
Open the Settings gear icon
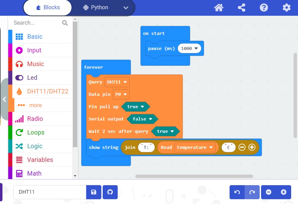click(286, 8)
